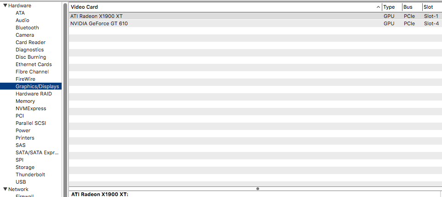The height and width of the screenshot is (197, 442).
Task: Select Fibre Channel entry
Action: click(x=32, y=72)
